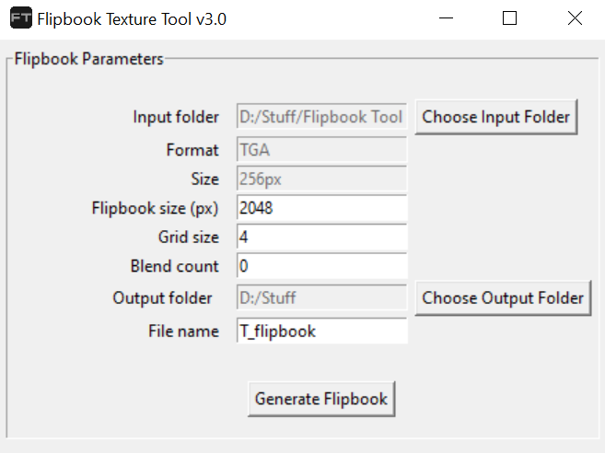Click the Output folder path field
This screenshot has width=605, height=453.
click(321, 297)
